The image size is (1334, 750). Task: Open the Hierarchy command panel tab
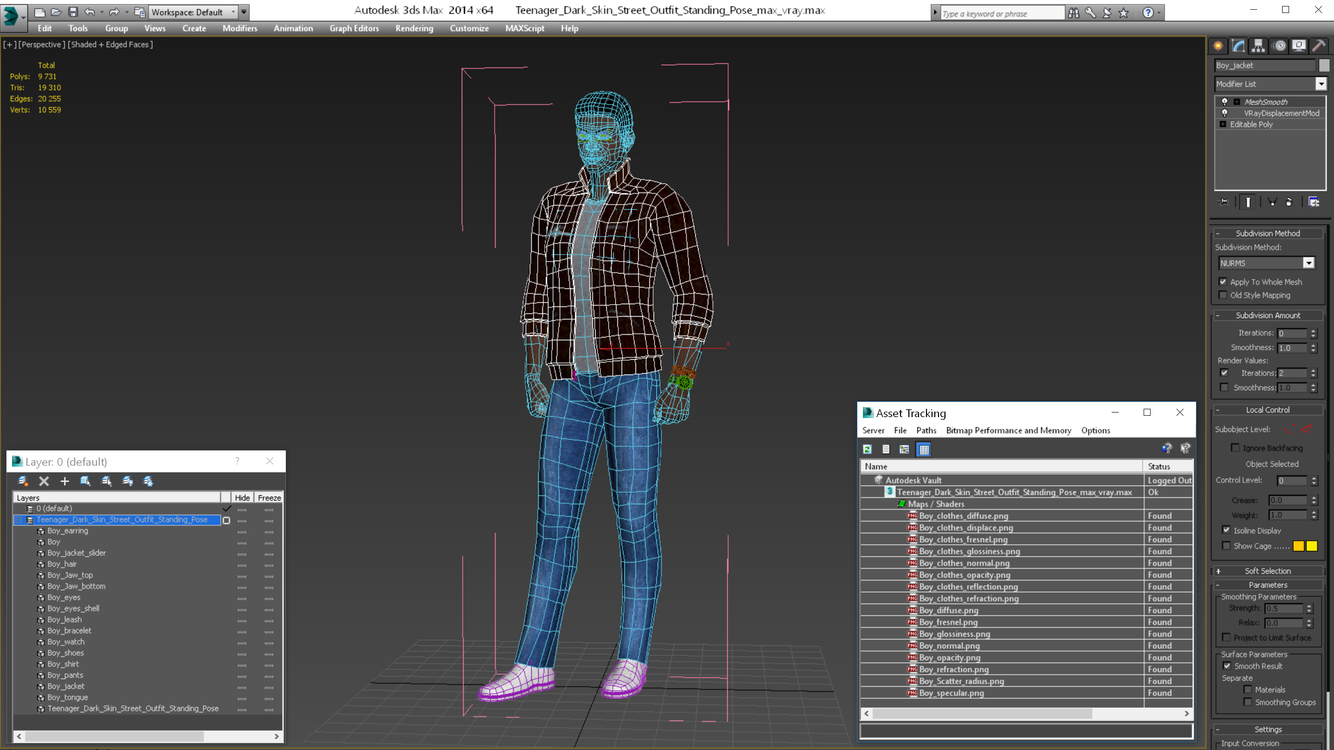click(x=1258, y=46)
